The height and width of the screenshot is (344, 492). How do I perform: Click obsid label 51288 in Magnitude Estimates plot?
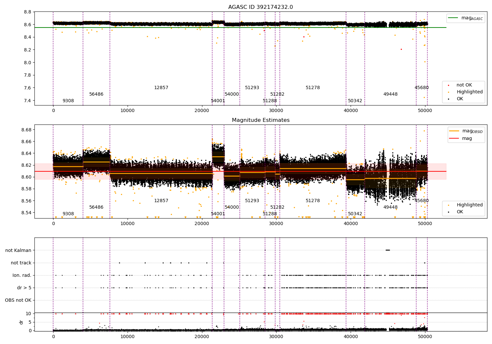point(270,214)
